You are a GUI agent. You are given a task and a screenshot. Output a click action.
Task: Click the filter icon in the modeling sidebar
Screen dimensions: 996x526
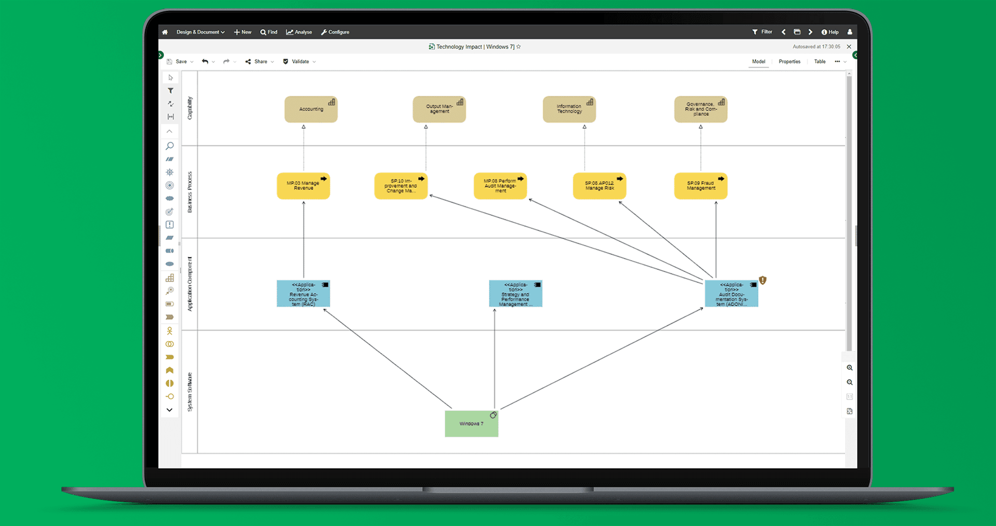(170, 90)
